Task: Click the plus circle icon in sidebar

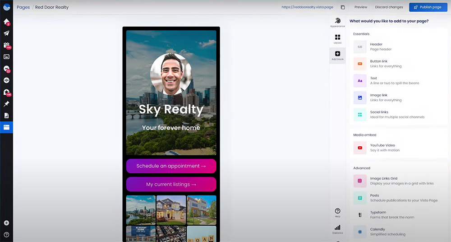Action: [6, 223]
